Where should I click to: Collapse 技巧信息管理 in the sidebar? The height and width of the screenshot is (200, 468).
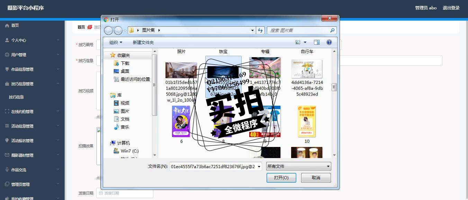pos(32,84)
